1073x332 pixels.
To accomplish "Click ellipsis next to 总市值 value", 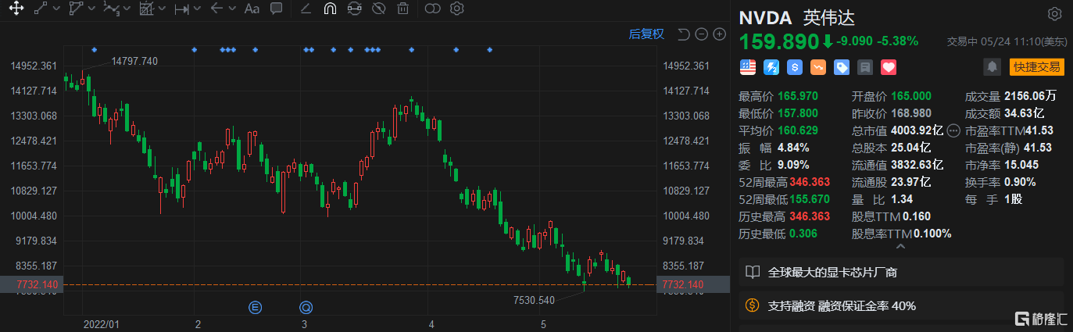I will [x=953, y=130].
